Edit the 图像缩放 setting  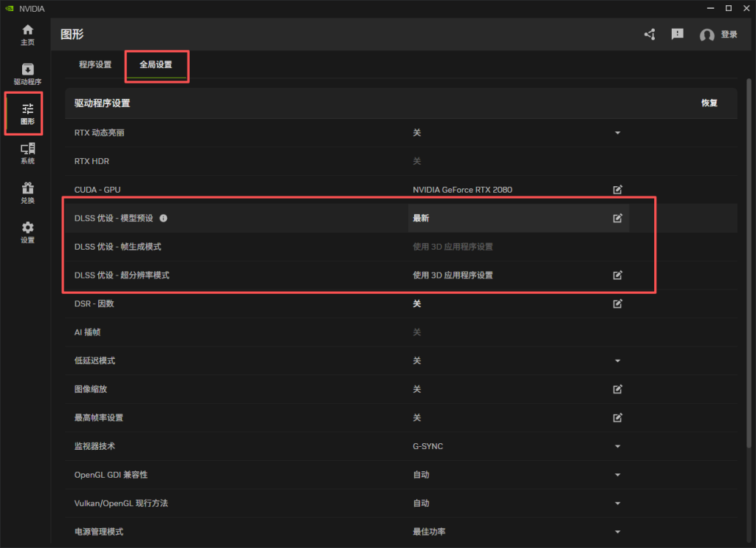coord(618,388)
